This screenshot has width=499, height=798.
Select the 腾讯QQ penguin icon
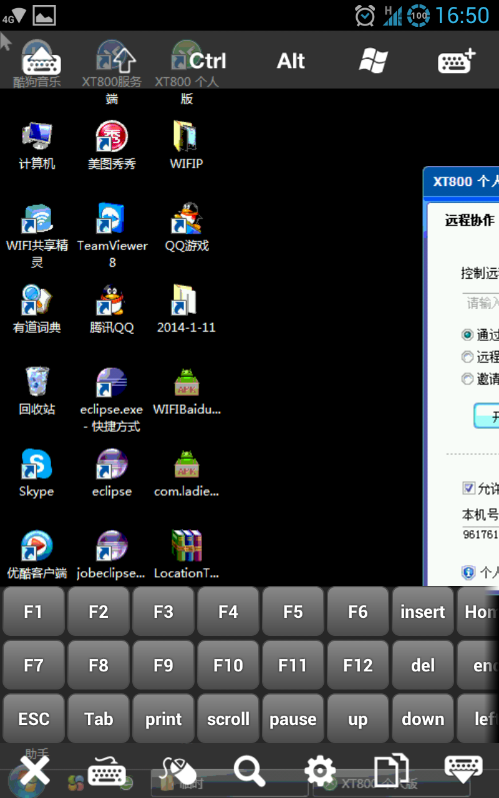tap(112, 309)
